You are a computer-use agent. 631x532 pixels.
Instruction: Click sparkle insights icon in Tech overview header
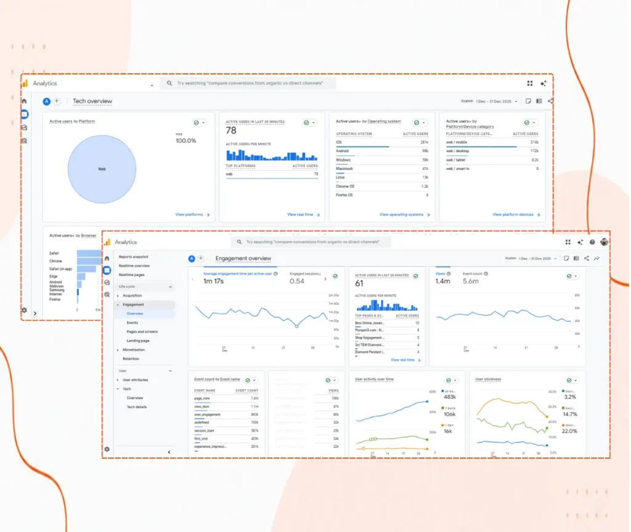click(x=543, y=83)
